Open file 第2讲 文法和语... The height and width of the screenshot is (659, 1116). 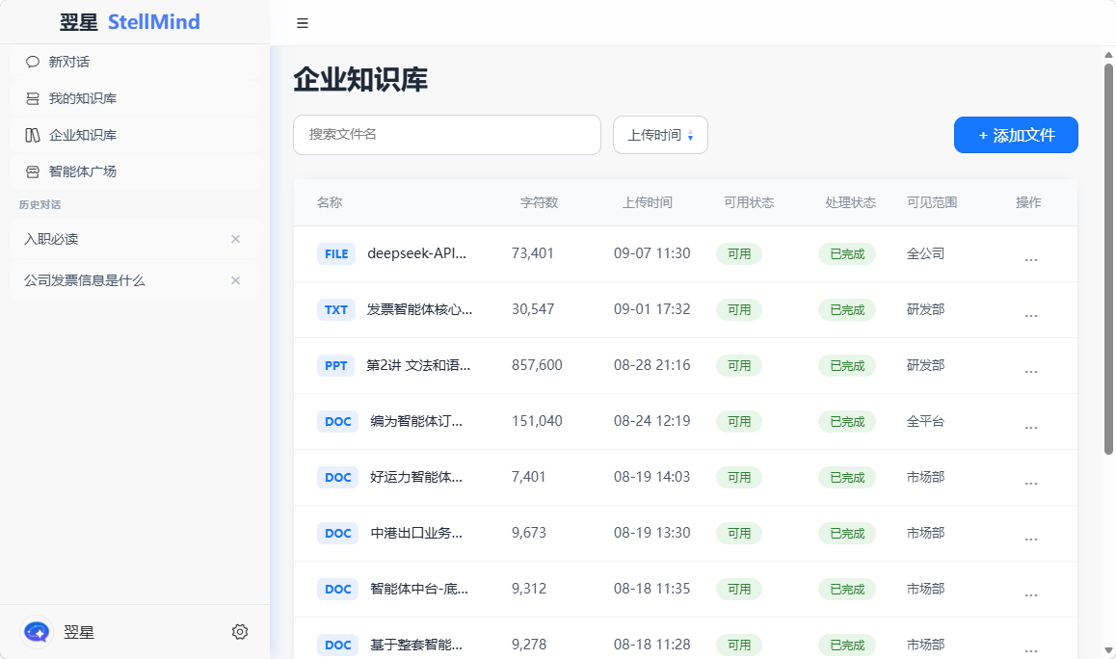[x=418, y=365]
